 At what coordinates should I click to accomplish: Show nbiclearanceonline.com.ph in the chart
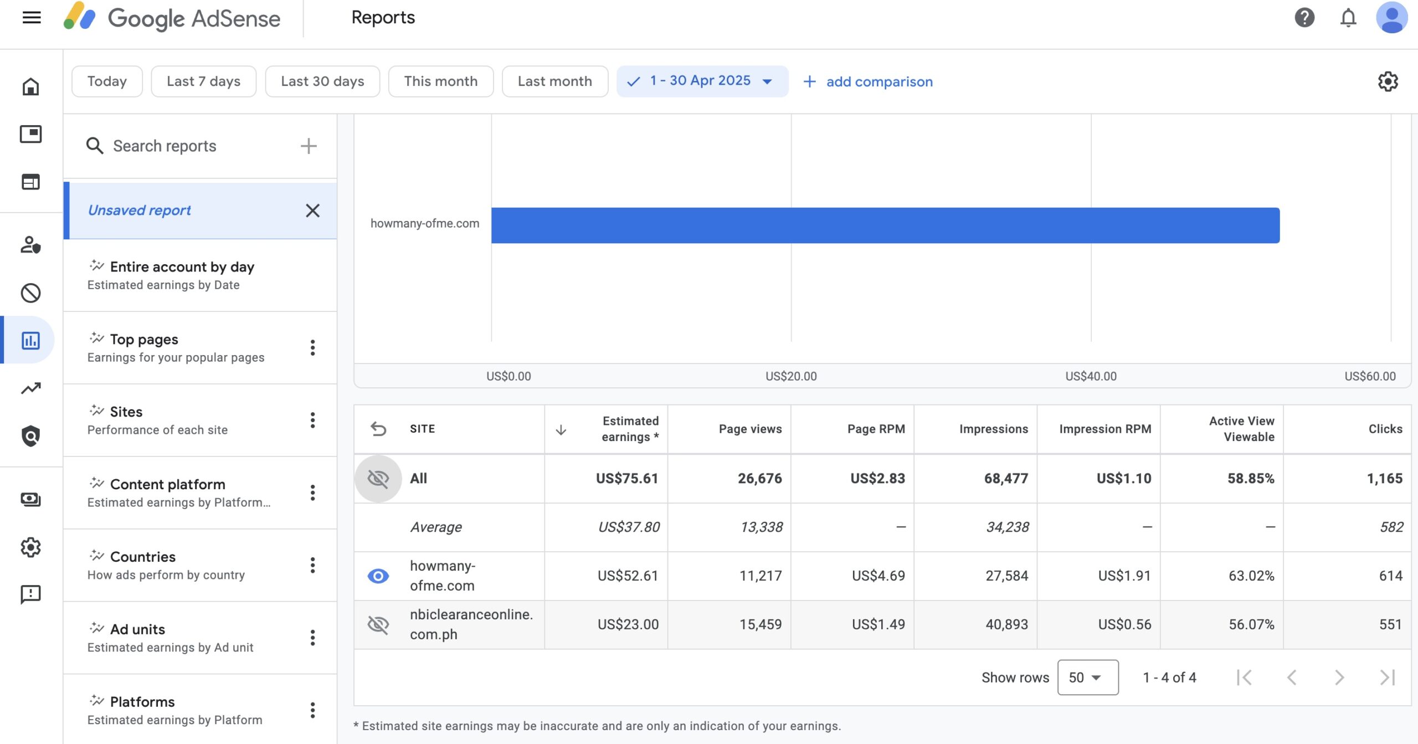click(x=378, y=625)
